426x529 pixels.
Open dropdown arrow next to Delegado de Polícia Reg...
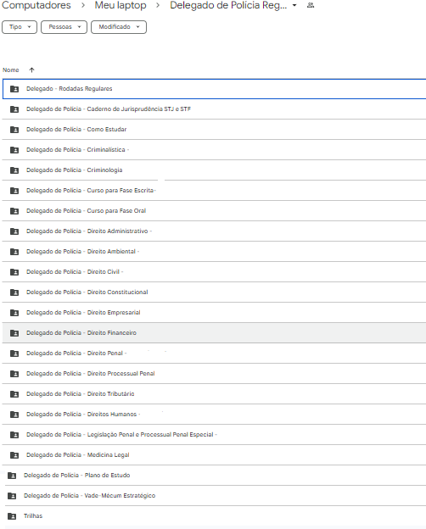point(294,5)
